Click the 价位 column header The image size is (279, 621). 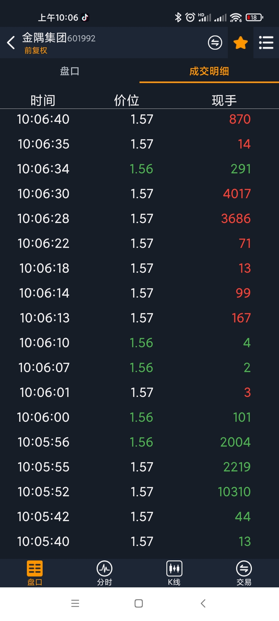click(127, 100)
